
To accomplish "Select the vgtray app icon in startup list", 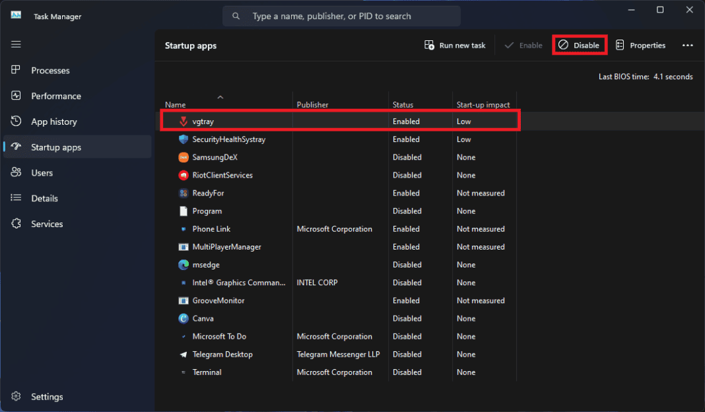I will coord(183,121).
